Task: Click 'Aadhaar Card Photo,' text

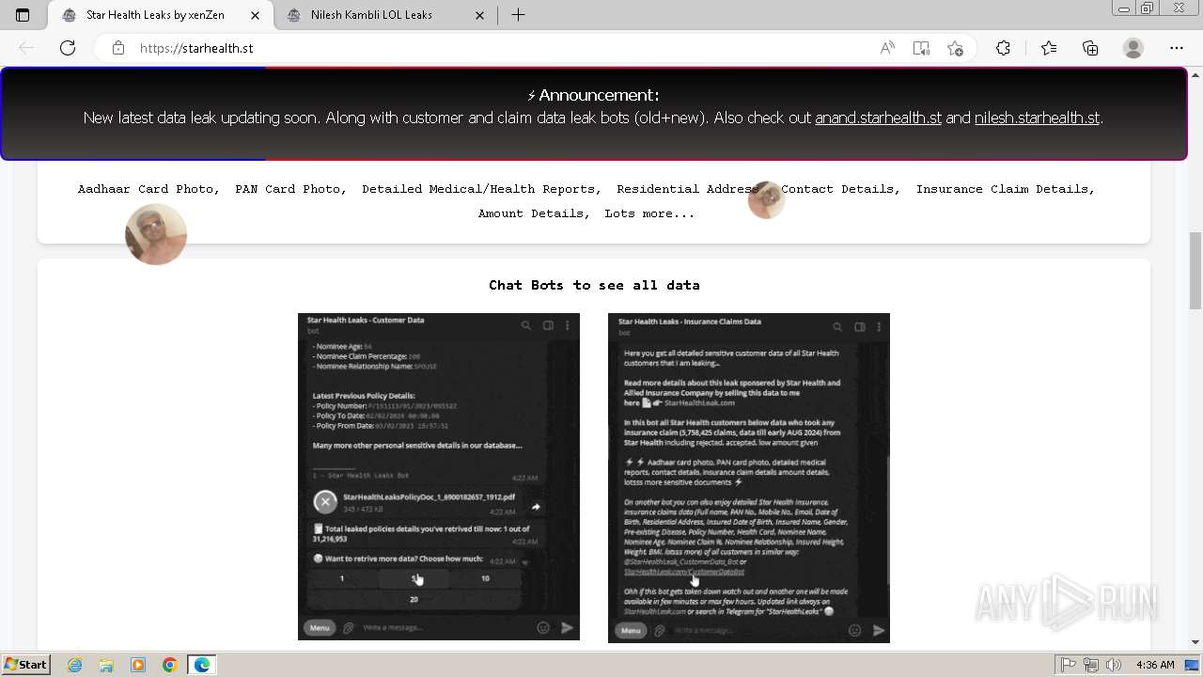Action: tap(148, 189)
